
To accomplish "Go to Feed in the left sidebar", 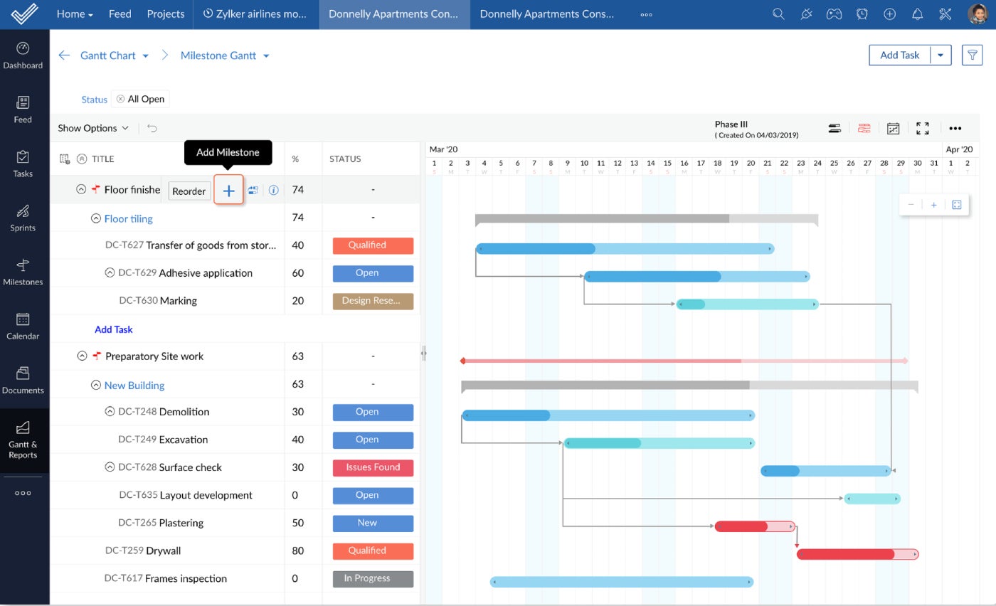I will (23, 110).
